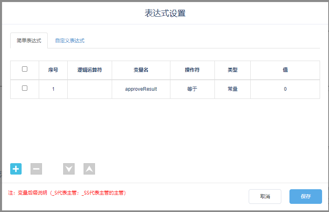
Task: Click the 操作符 column header
Action: 192,70
